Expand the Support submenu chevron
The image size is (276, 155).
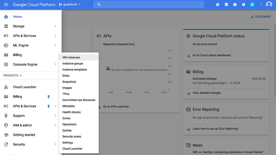tap(55, 115)
